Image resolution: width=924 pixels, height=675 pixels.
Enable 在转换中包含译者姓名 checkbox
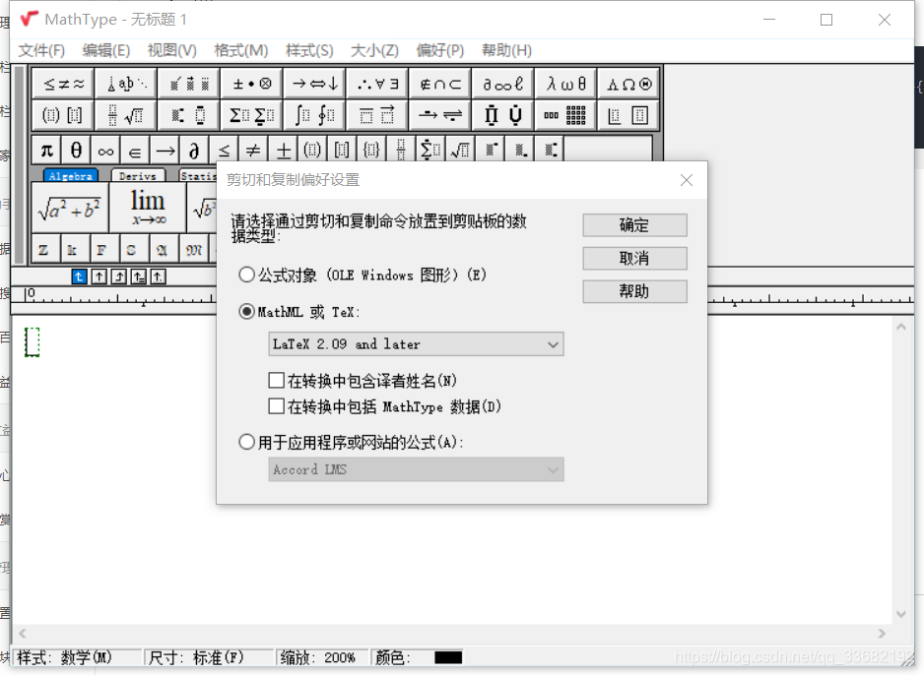[363, 381]
